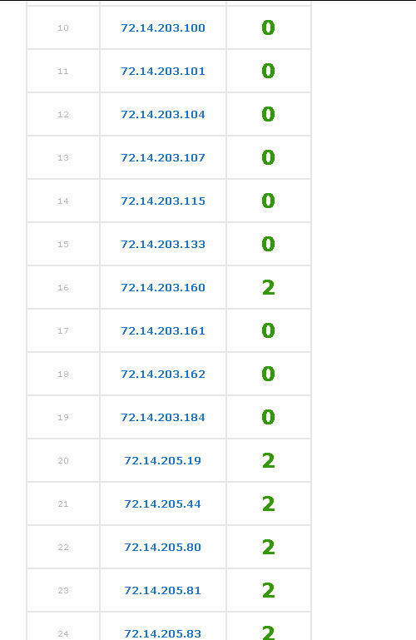The image size is (416, 640).
Task: Click the 72.14.203.104 link
Action: [163, 114]
